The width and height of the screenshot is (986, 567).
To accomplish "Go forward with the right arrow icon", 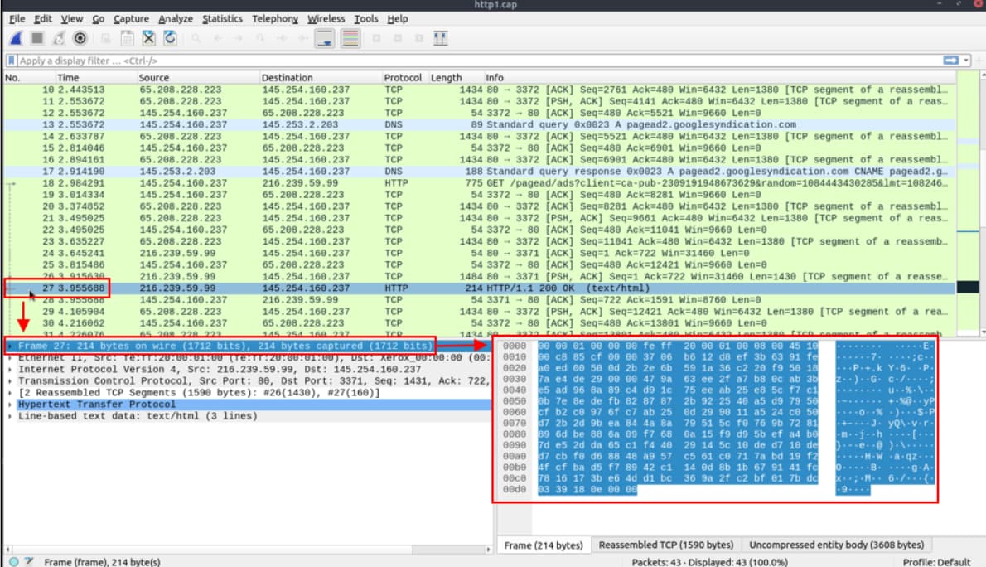I will pyautogui.click(x=239, y=38).
